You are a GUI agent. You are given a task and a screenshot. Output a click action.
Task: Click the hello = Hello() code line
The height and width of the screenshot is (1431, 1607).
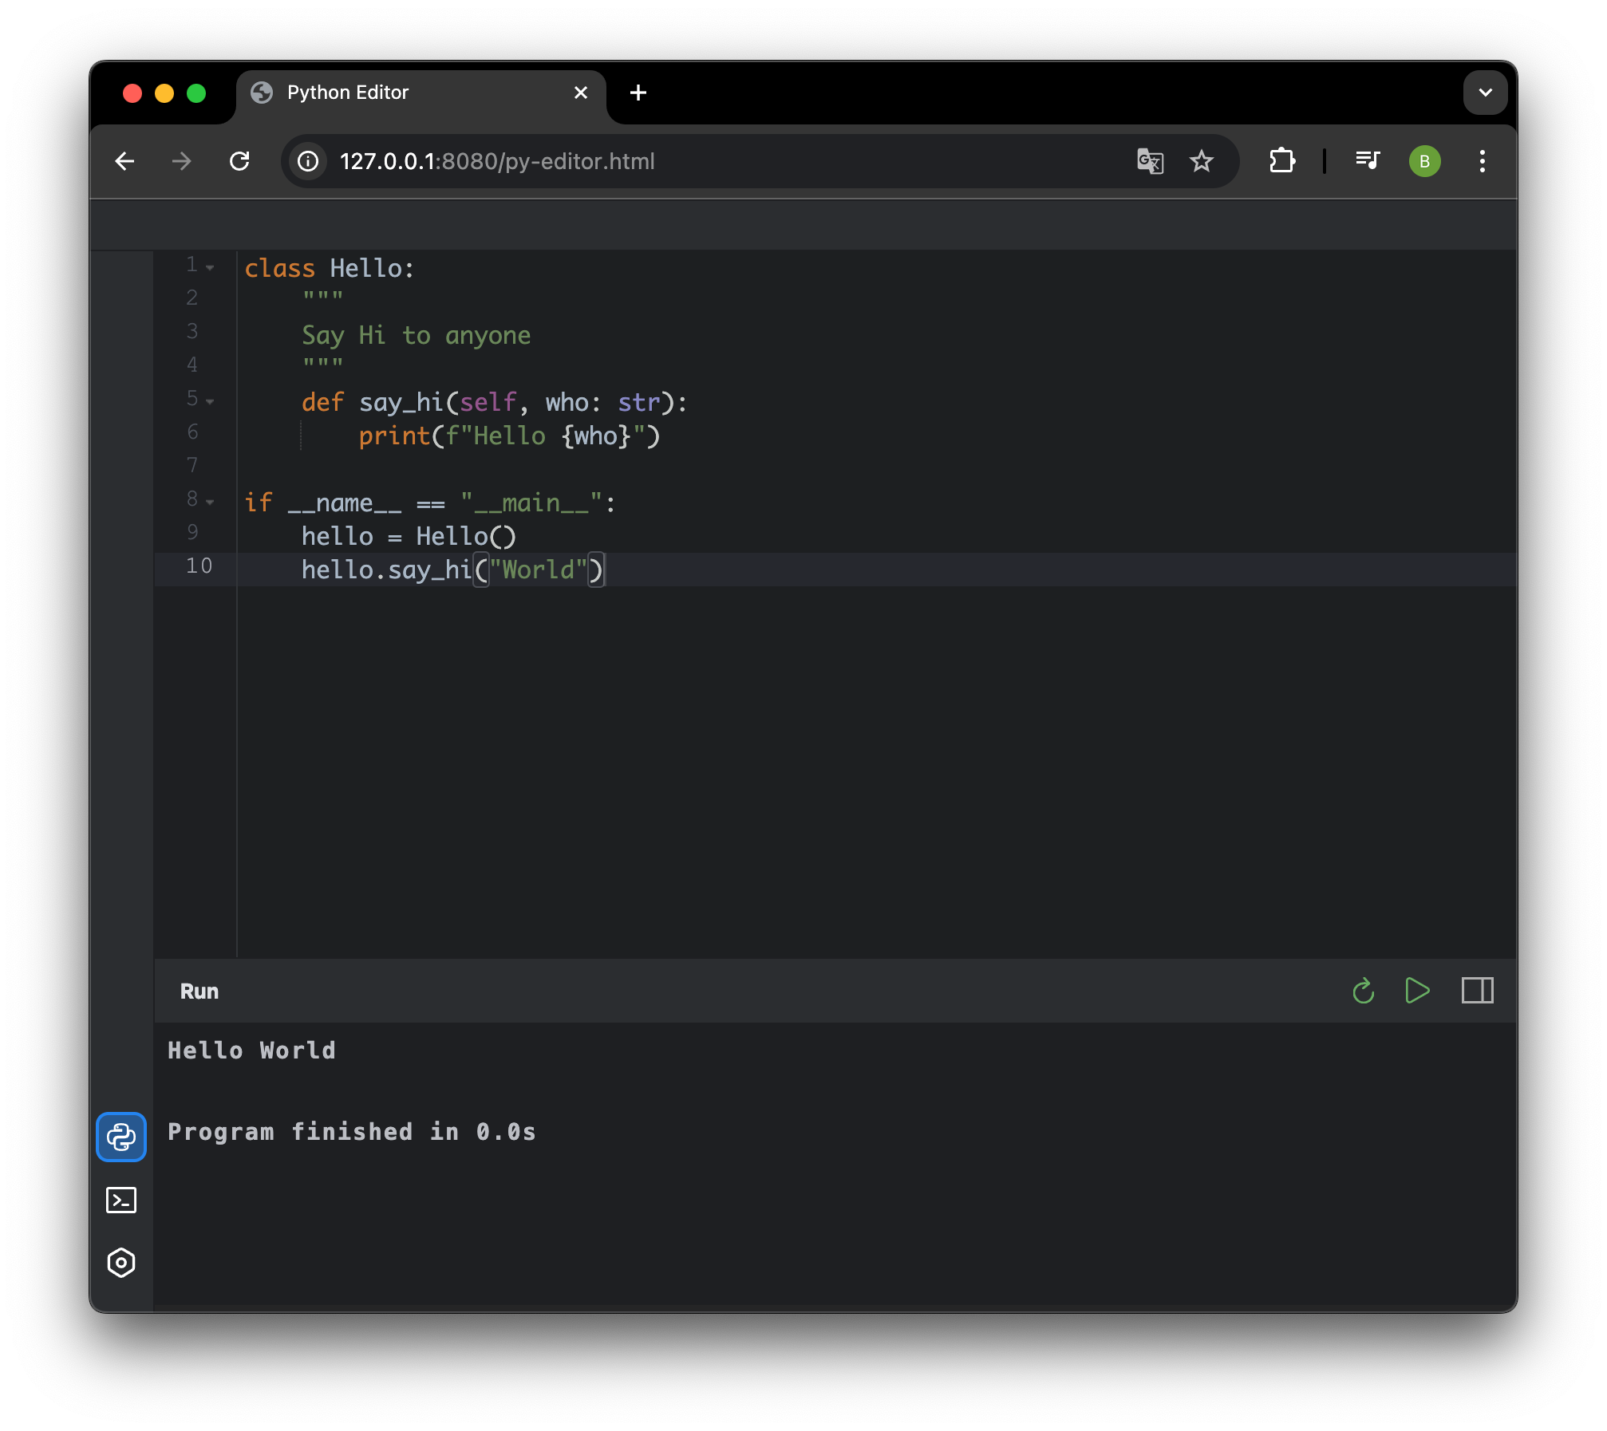409,536
